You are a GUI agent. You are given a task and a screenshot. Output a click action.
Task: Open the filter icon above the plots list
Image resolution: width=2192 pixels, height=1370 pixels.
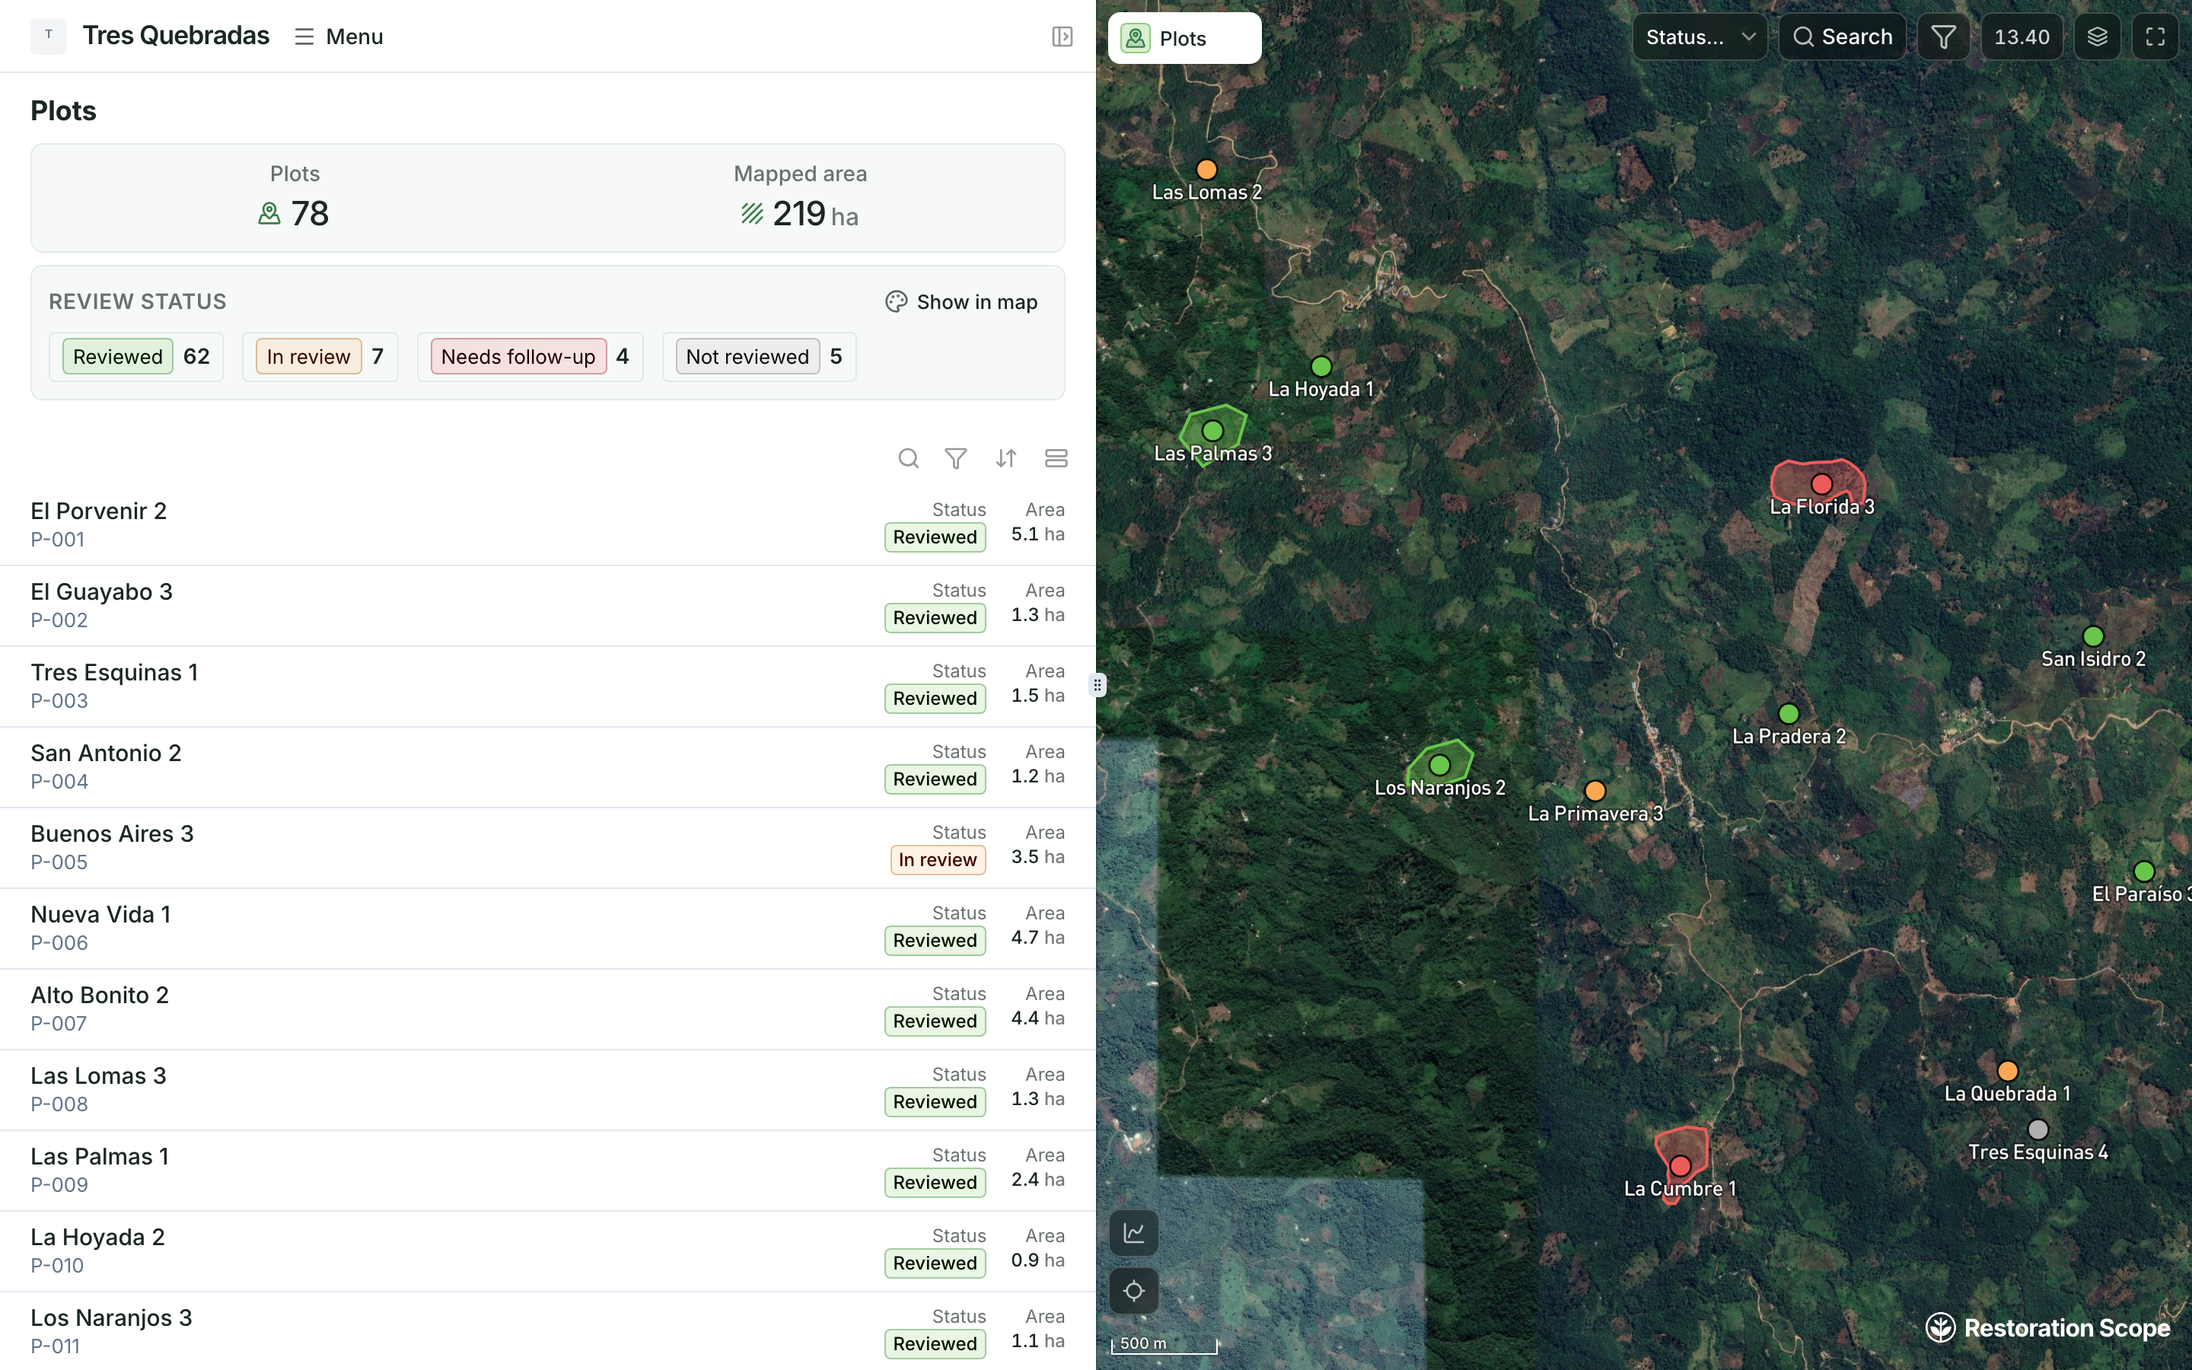tap(956, 458)
